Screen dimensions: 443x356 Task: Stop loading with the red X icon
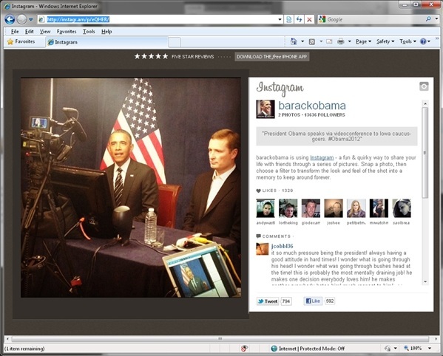coord(309,19)
